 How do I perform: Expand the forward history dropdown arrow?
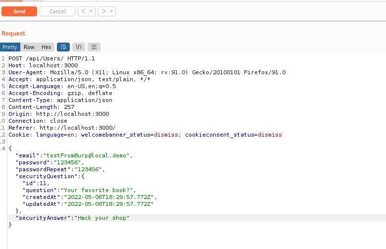[x=112, y=11]
